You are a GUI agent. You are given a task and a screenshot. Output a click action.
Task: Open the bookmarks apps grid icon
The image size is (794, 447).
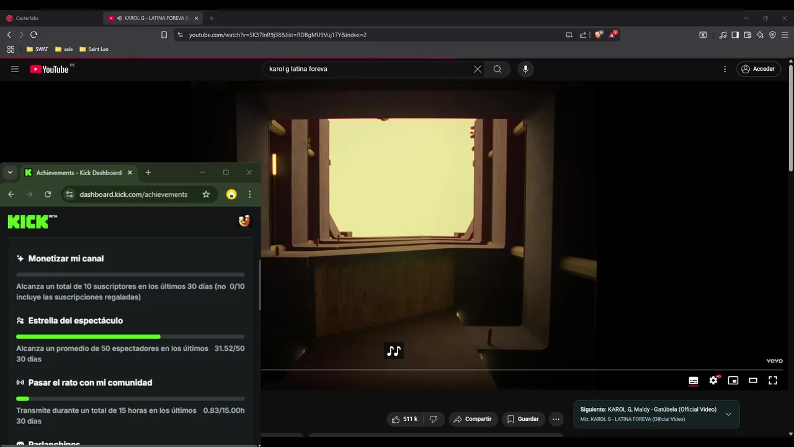[x=11, y=49]
